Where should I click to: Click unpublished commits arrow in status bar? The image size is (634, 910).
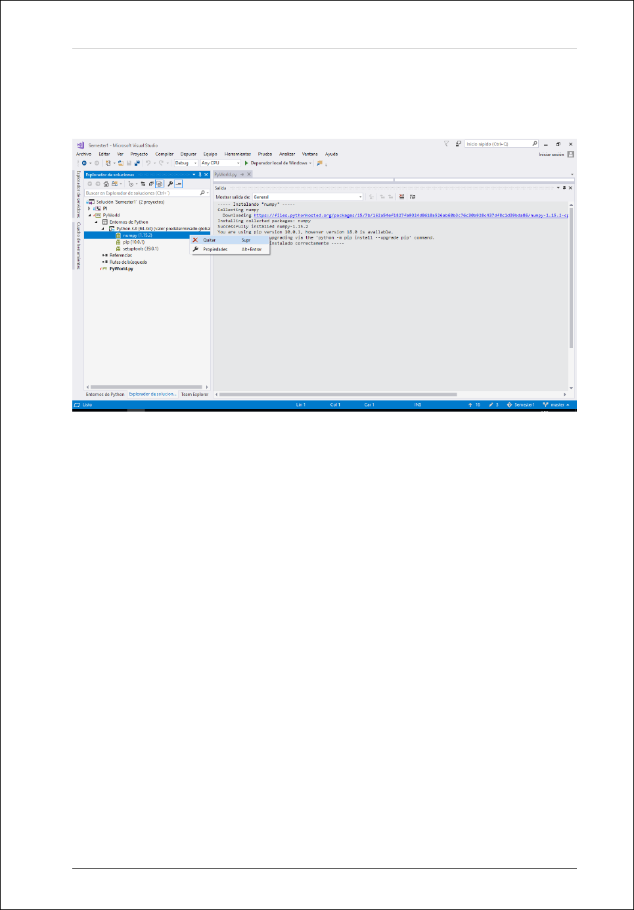(470, 405)
